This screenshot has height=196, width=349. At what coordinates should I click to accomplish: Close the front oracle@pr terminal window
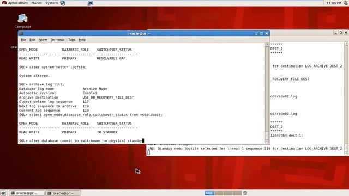(x=267, y=34)
